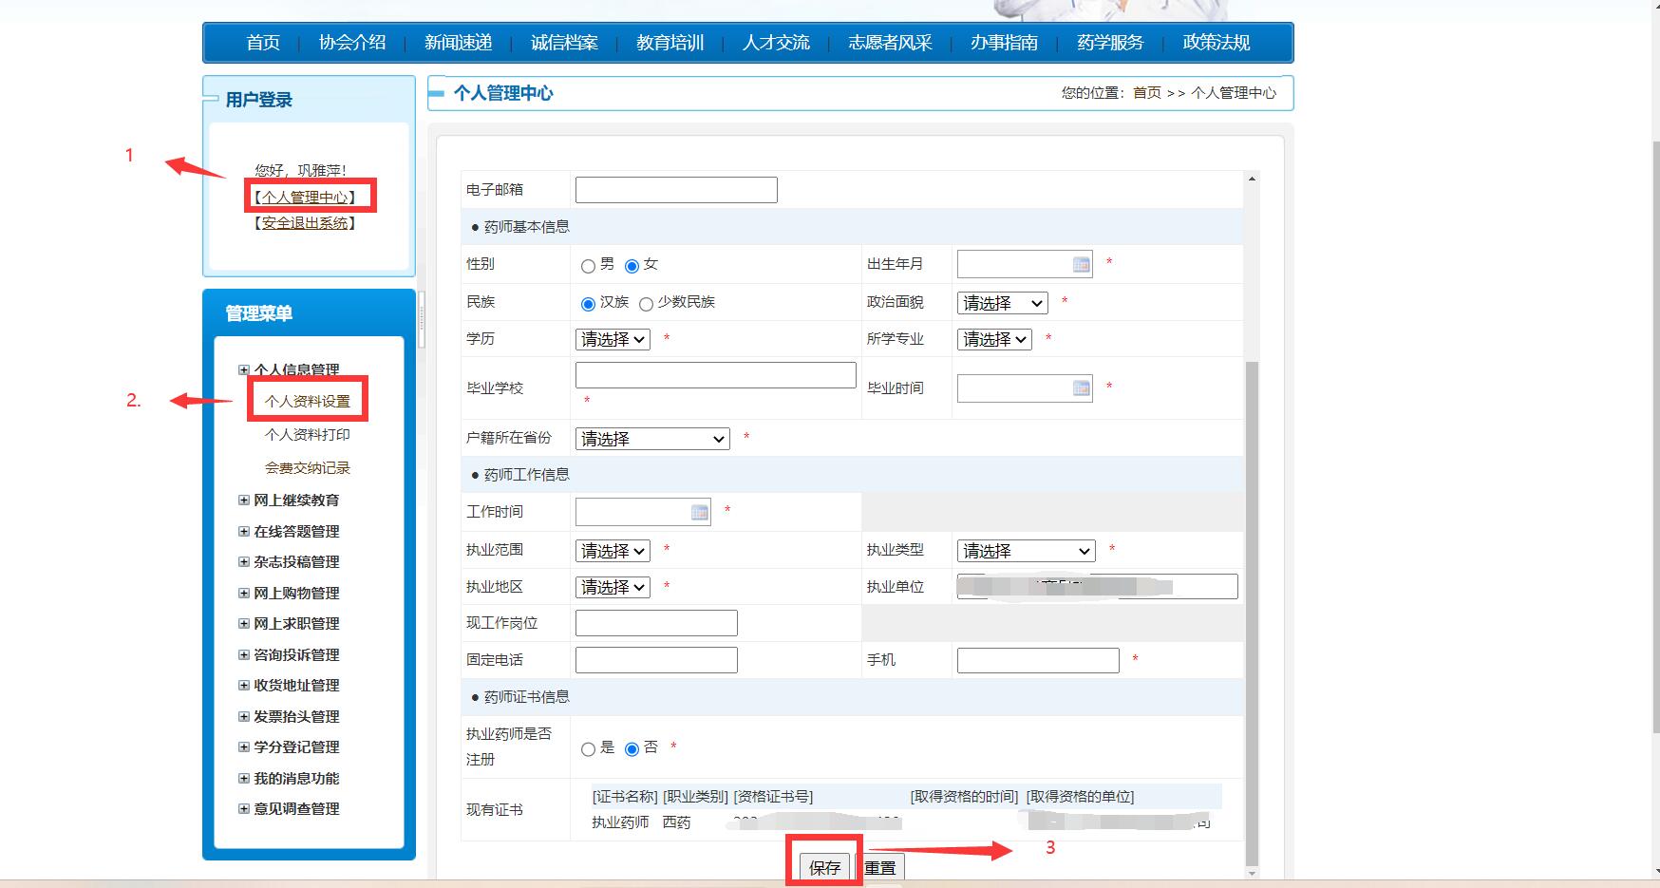This screenshot has height=888, width=1660.
Task: Click the 保存 button
Action: click(824, 867)
